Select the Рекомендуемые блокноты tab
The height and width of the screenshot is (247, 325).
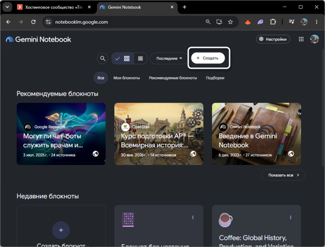pos(173,78)
